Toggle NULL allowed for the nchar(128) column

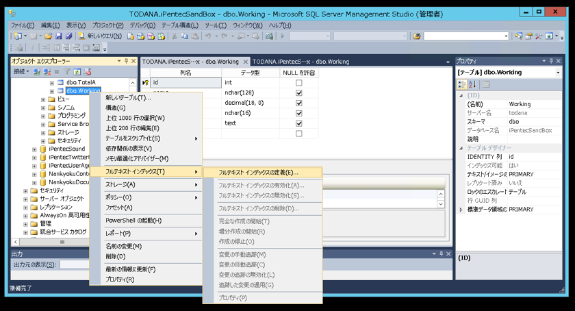tap(299, 93)
